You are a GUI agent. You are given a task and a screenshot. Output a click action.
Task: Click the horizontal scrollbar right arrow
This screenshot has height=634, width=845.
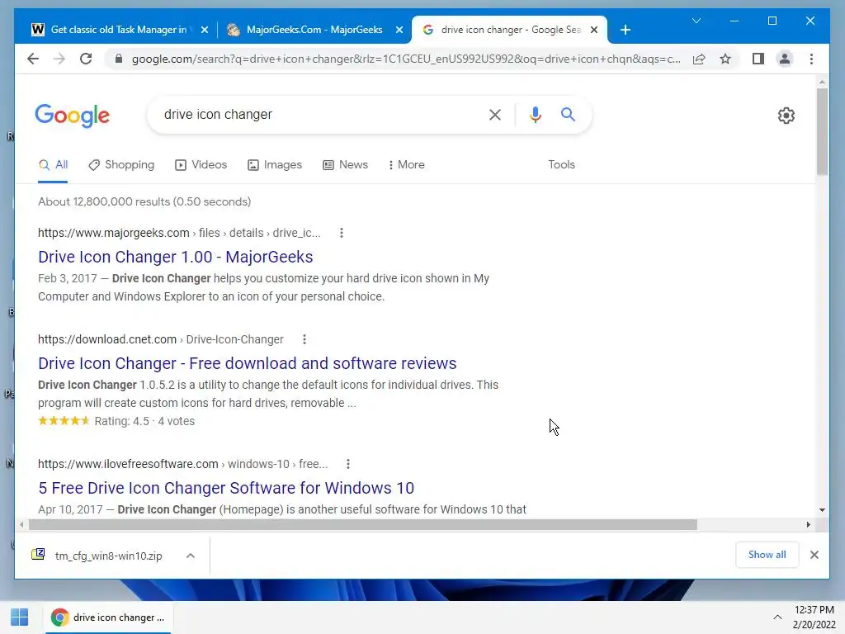[x=809, y=524]
